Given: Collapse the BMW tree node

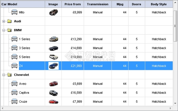Looking at the screenshot, I should 4,30.
